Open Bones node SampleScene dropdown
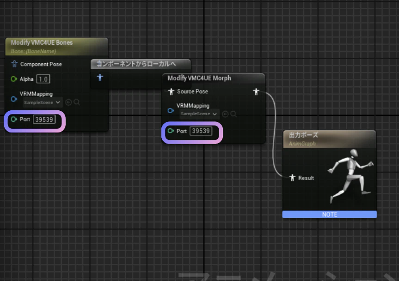399x281 pixels. [42, 102]
